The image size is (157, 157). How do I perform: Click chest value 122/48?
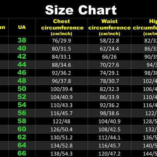[61, 121]
